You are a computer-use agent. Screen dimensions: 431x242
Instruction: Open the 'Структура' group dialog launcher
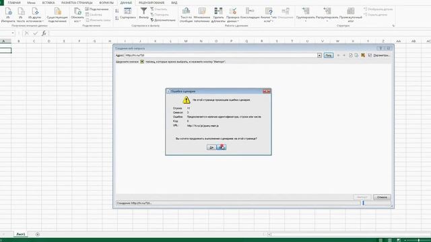[393, 26]
